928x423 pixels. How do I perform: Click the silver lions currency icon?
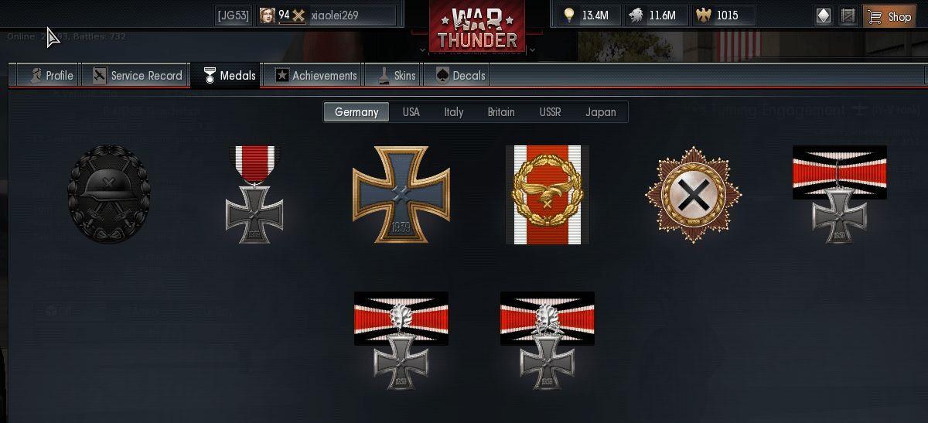click(635, 15)
